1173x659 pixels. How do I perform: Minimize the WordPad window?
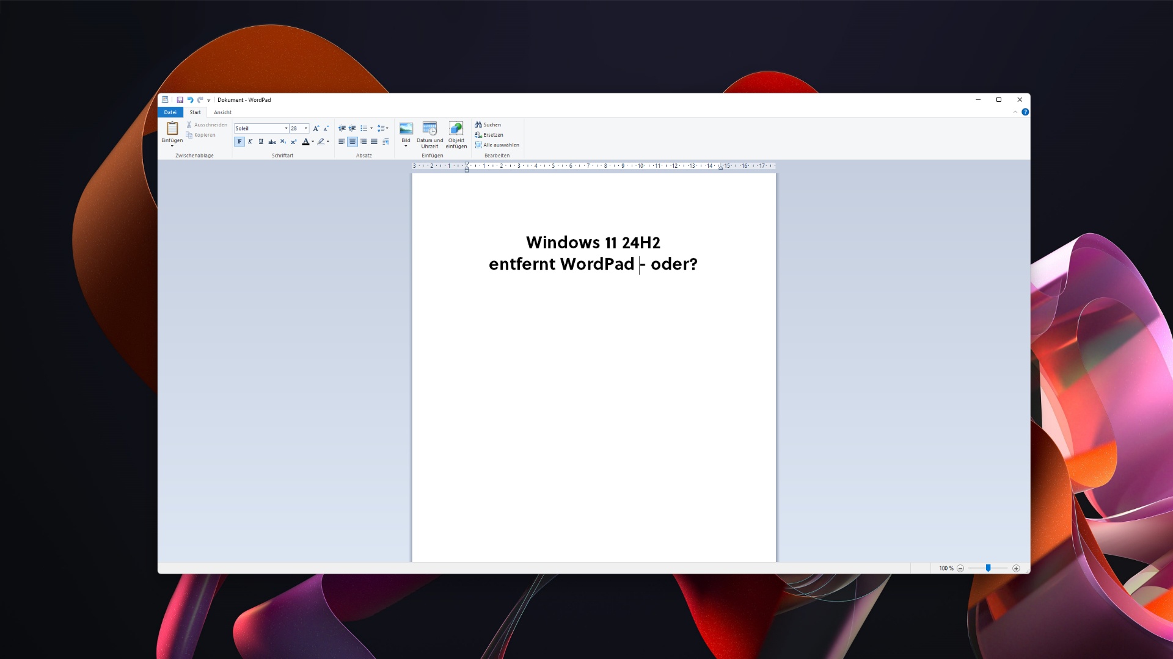pyautogui.click(x=978, y=99)
